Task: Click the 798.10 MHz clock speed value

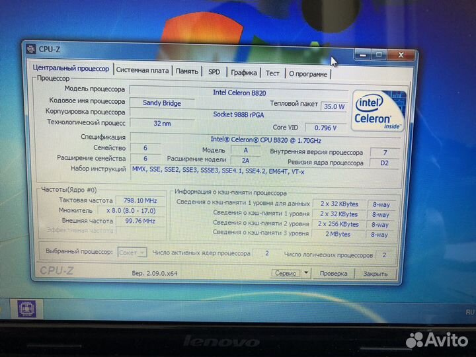Action: click(x=140, y=201)
